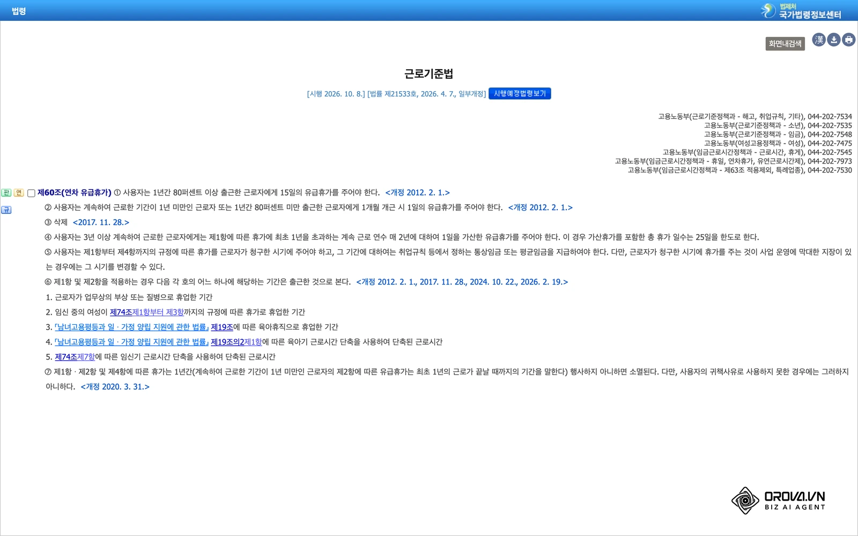Click item 1 근로자가 업무상의 부상 text
Viewport: 858px width, 536px height.
(x=129, y=297)
